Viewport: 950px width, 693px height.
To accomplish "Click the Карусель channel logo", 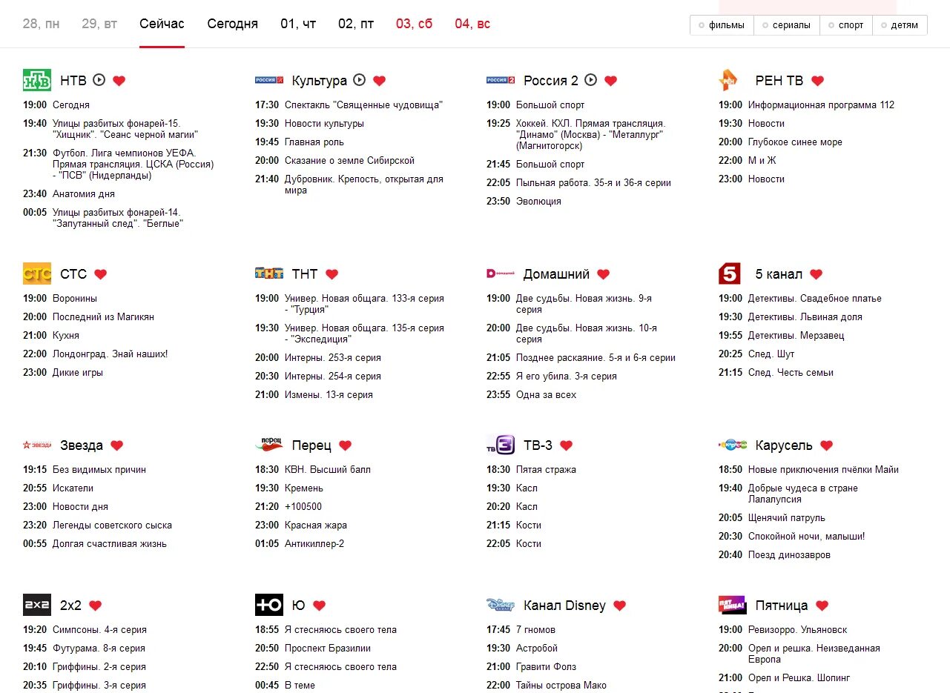I will point(733,445).
